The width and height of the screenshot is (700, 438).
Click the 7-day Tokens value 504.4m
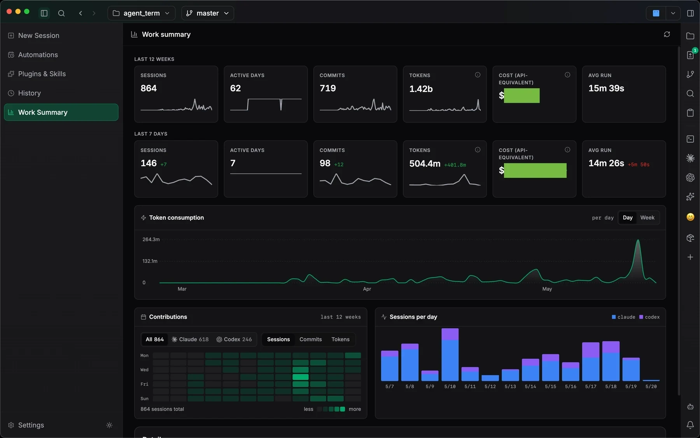click(425, 164)
